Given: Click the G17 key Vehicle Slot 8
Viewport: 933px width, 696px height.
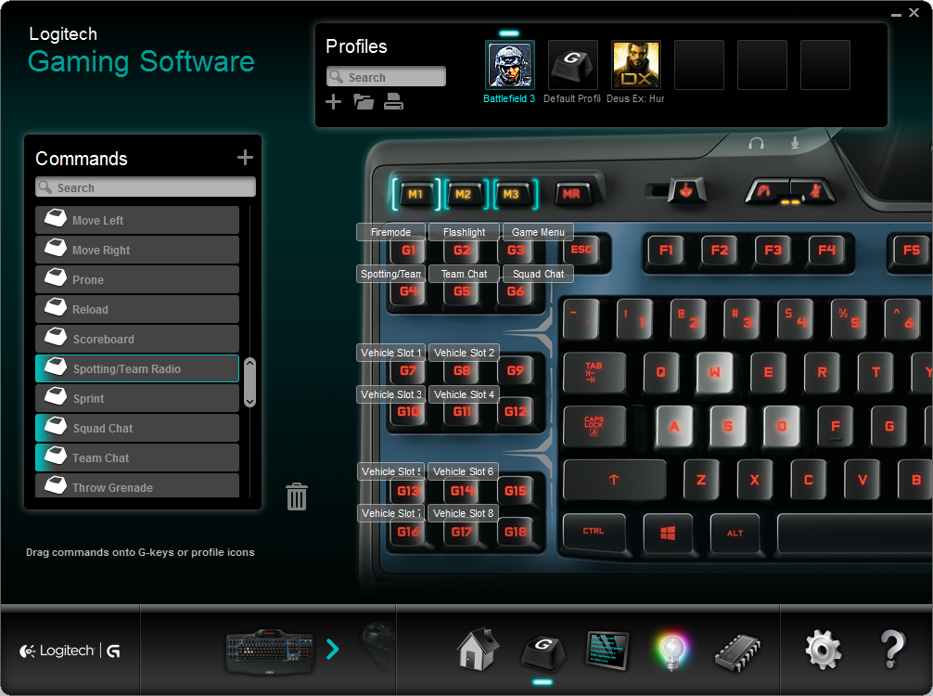Looking at the screenshot, I should (x=462, y=533).
